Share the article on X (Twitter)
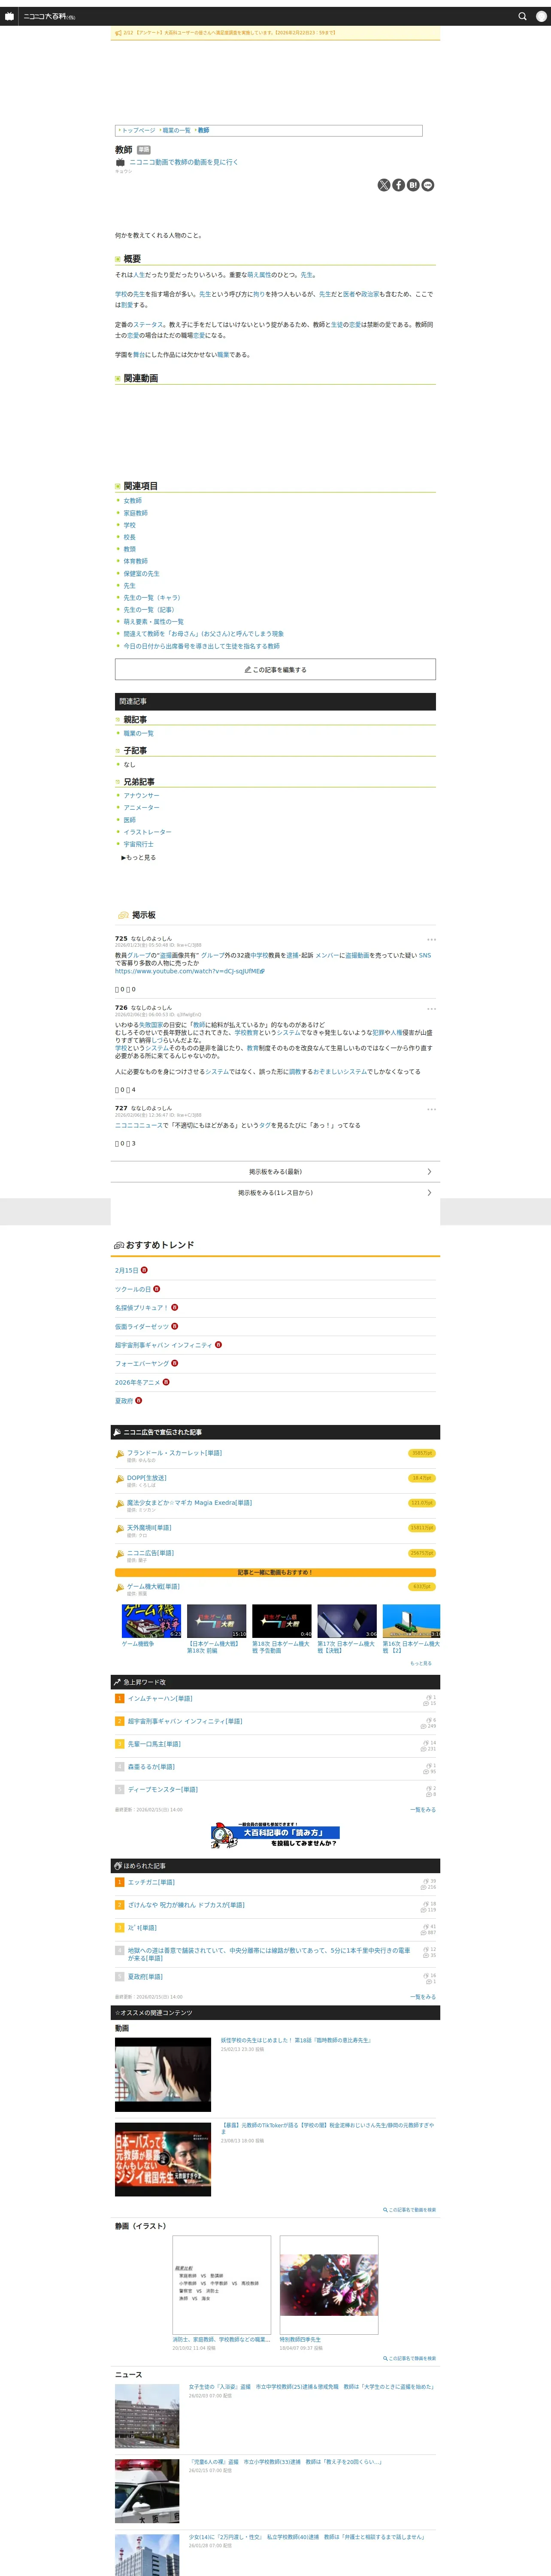 [384, 185]
